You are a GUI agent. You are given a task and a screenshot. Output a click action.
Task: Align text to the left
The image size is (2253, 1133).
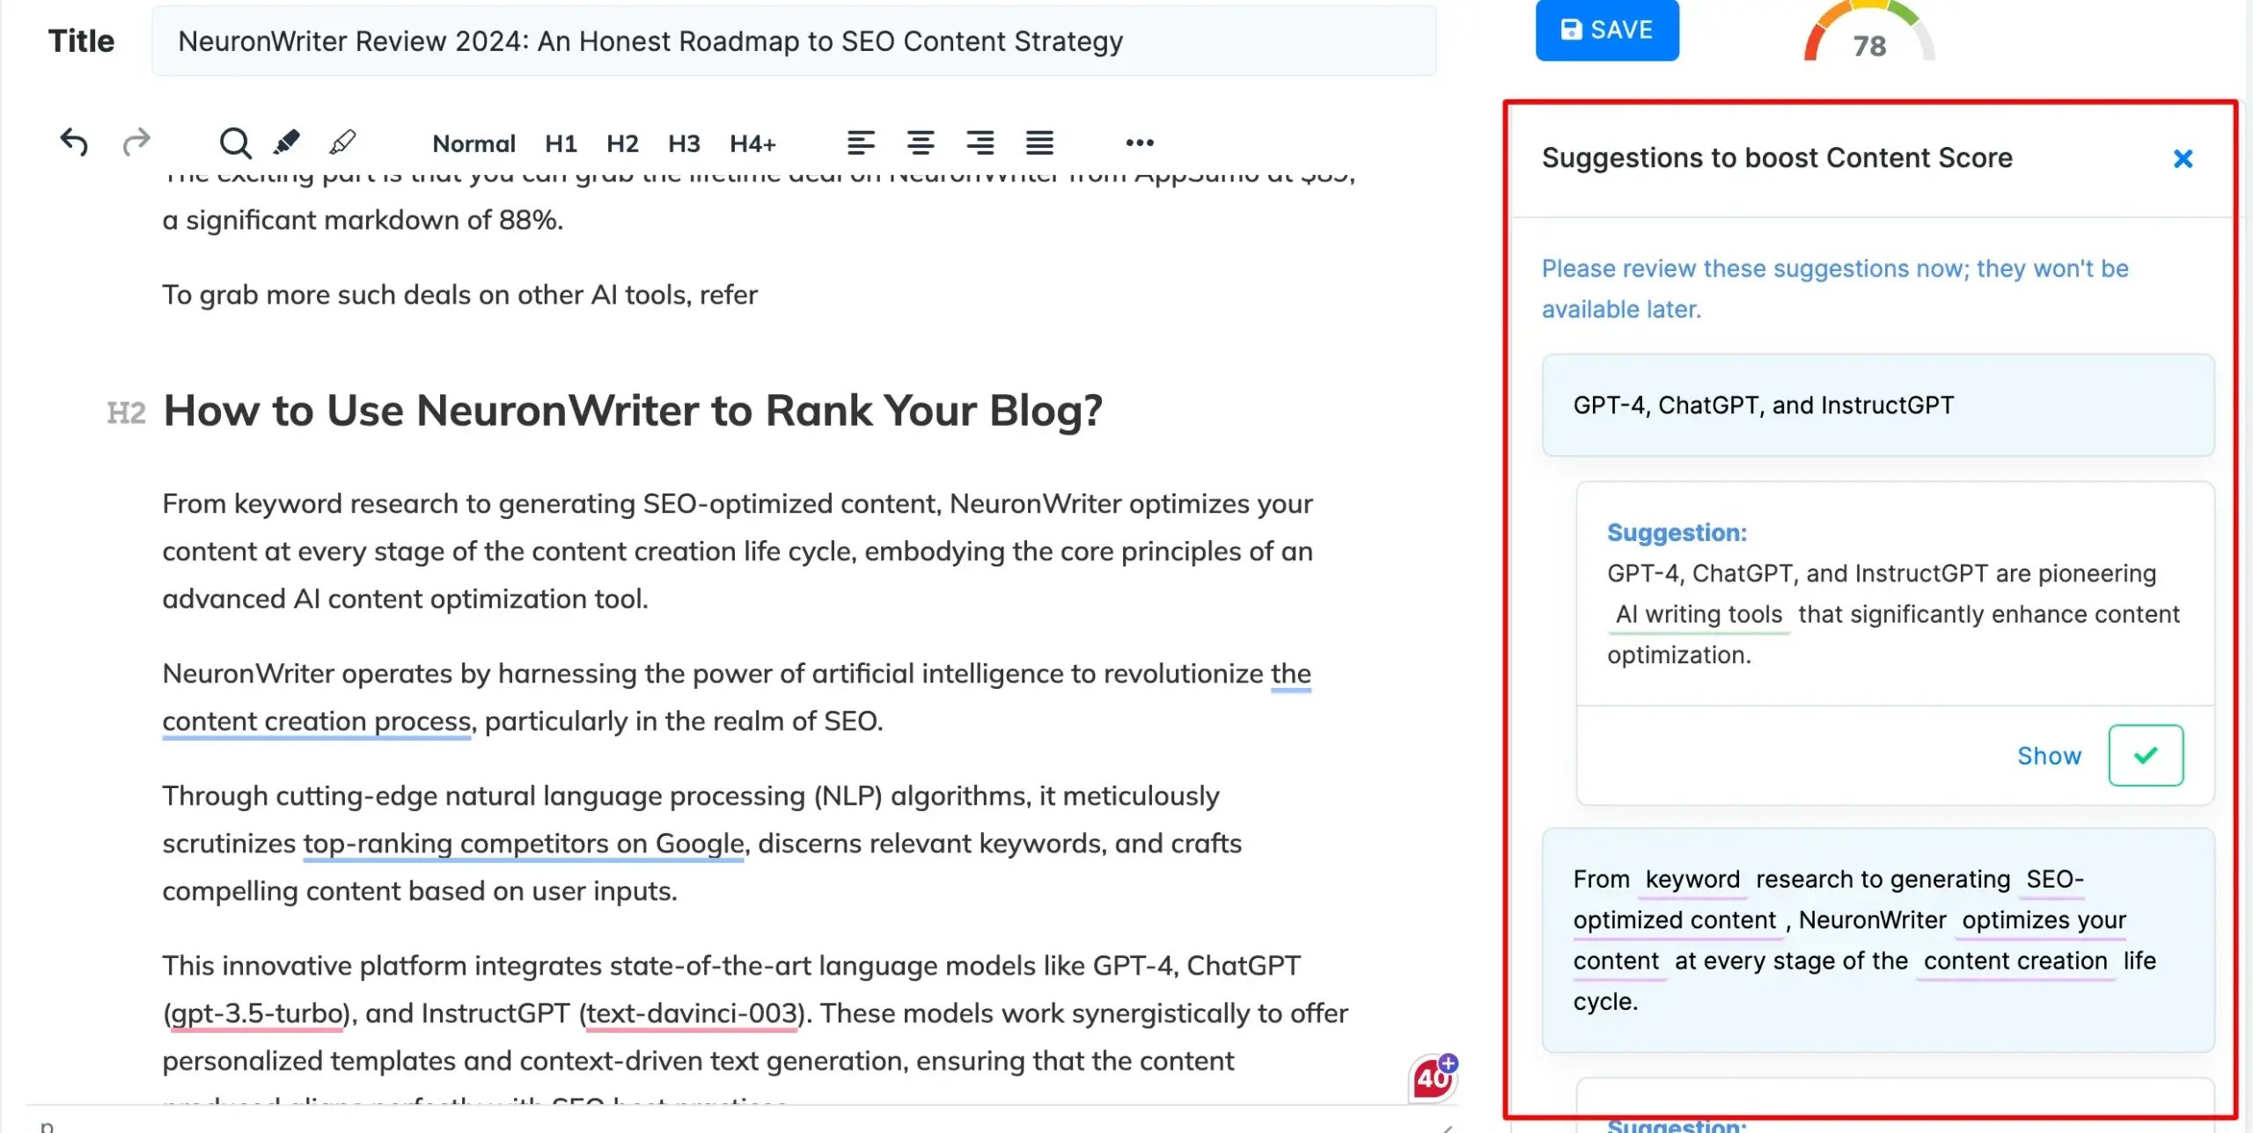(x=861, y=143)
